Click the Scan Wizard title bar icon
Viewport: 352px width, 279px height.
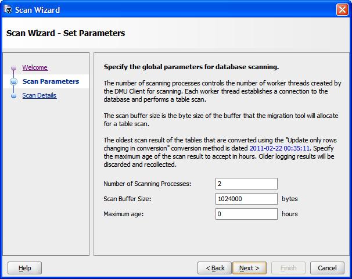coord(8,10)
